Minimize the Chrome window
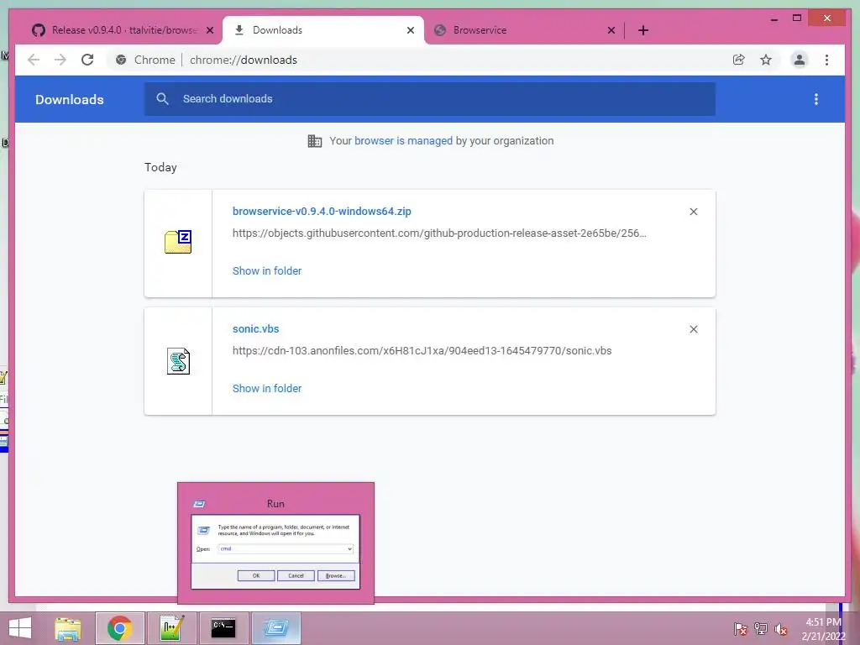 774,18
